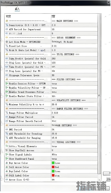Click integer icon beside ATR Period for Supertrend
The image size is (111, 193).
tap(7, 29)
